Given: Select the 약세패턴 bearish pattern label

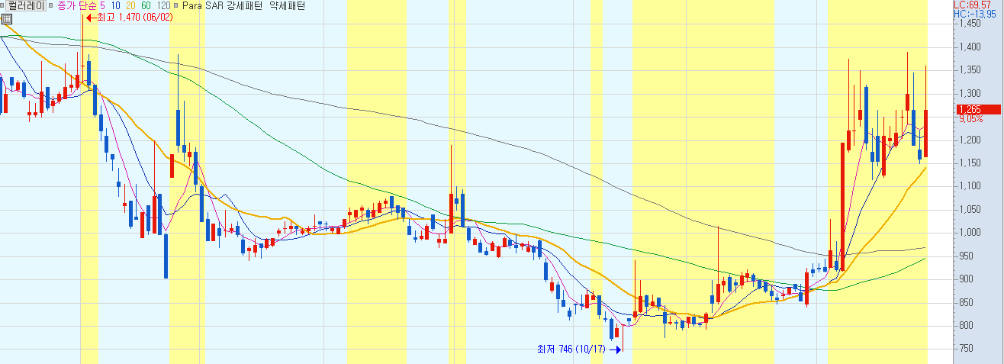Looking at the screenshot, I should (x=287, y=5).
